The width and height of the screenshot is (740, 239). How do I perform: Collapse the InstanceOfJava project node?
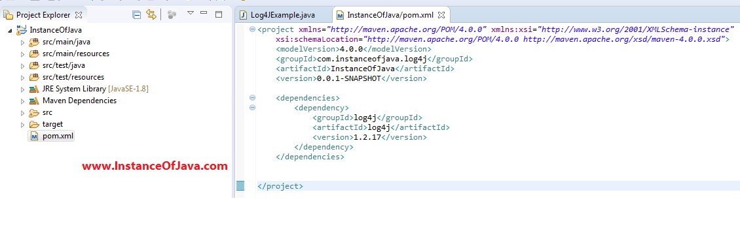click(10, 31)
